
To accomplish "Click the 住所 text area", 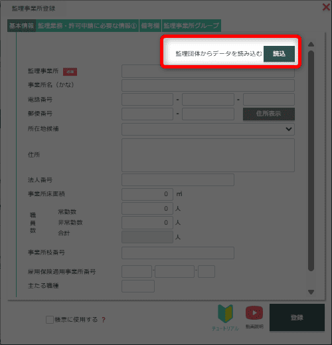I will tap(208, 155).
